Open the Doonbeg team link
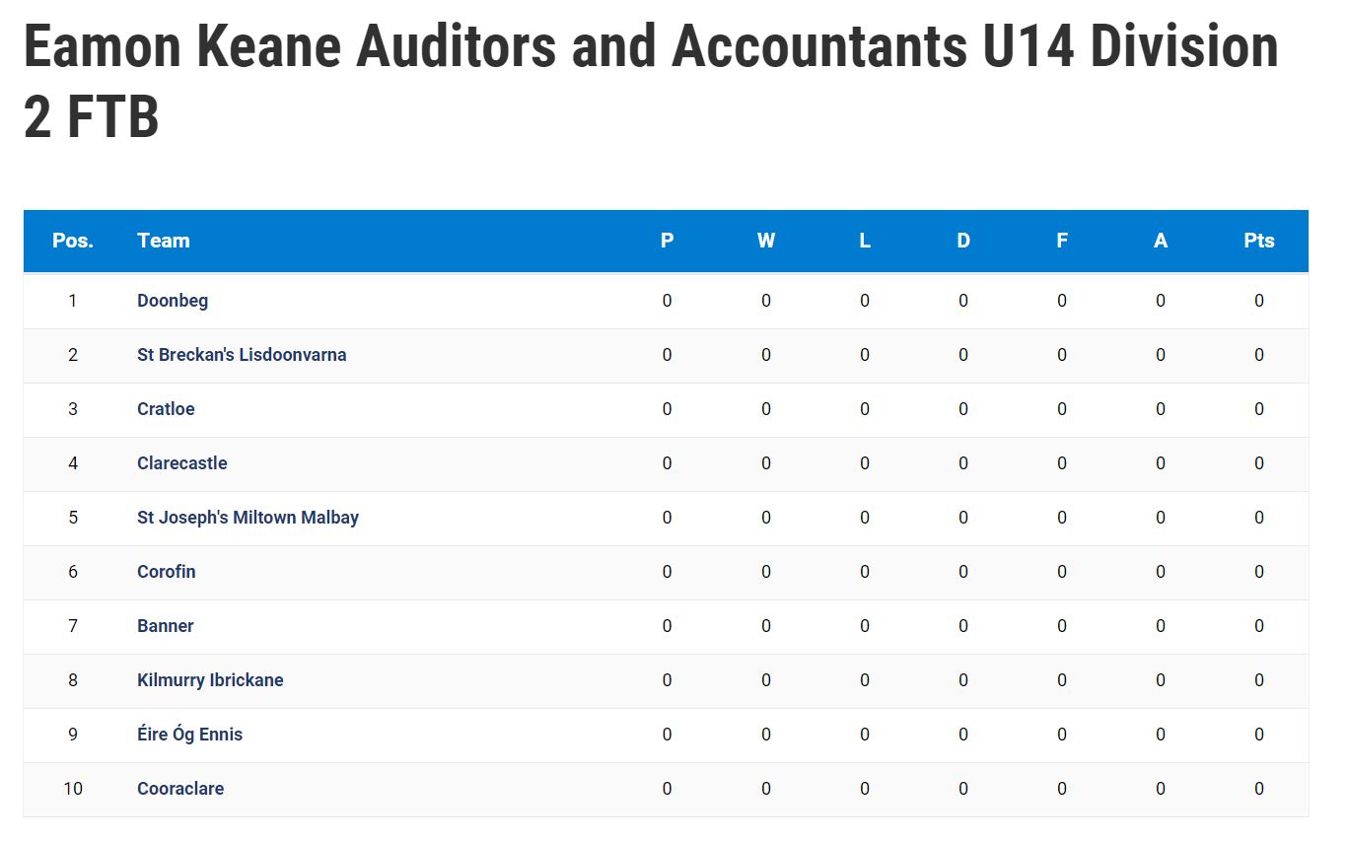 point(173,301)
